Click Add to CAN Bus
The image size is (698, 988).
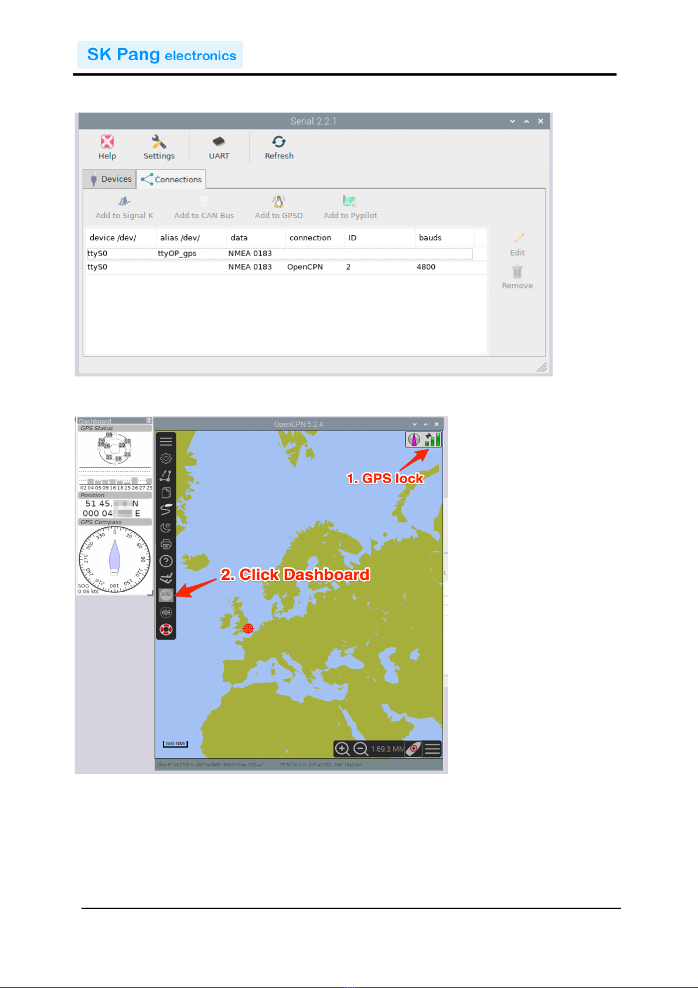click(x=204, y=208)
